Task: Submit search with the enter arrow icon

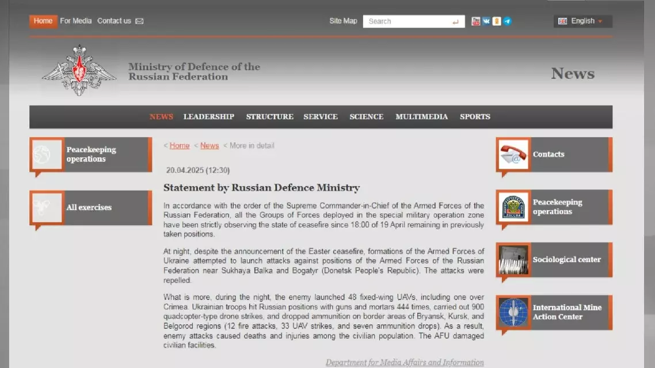Action: [455, 22]
